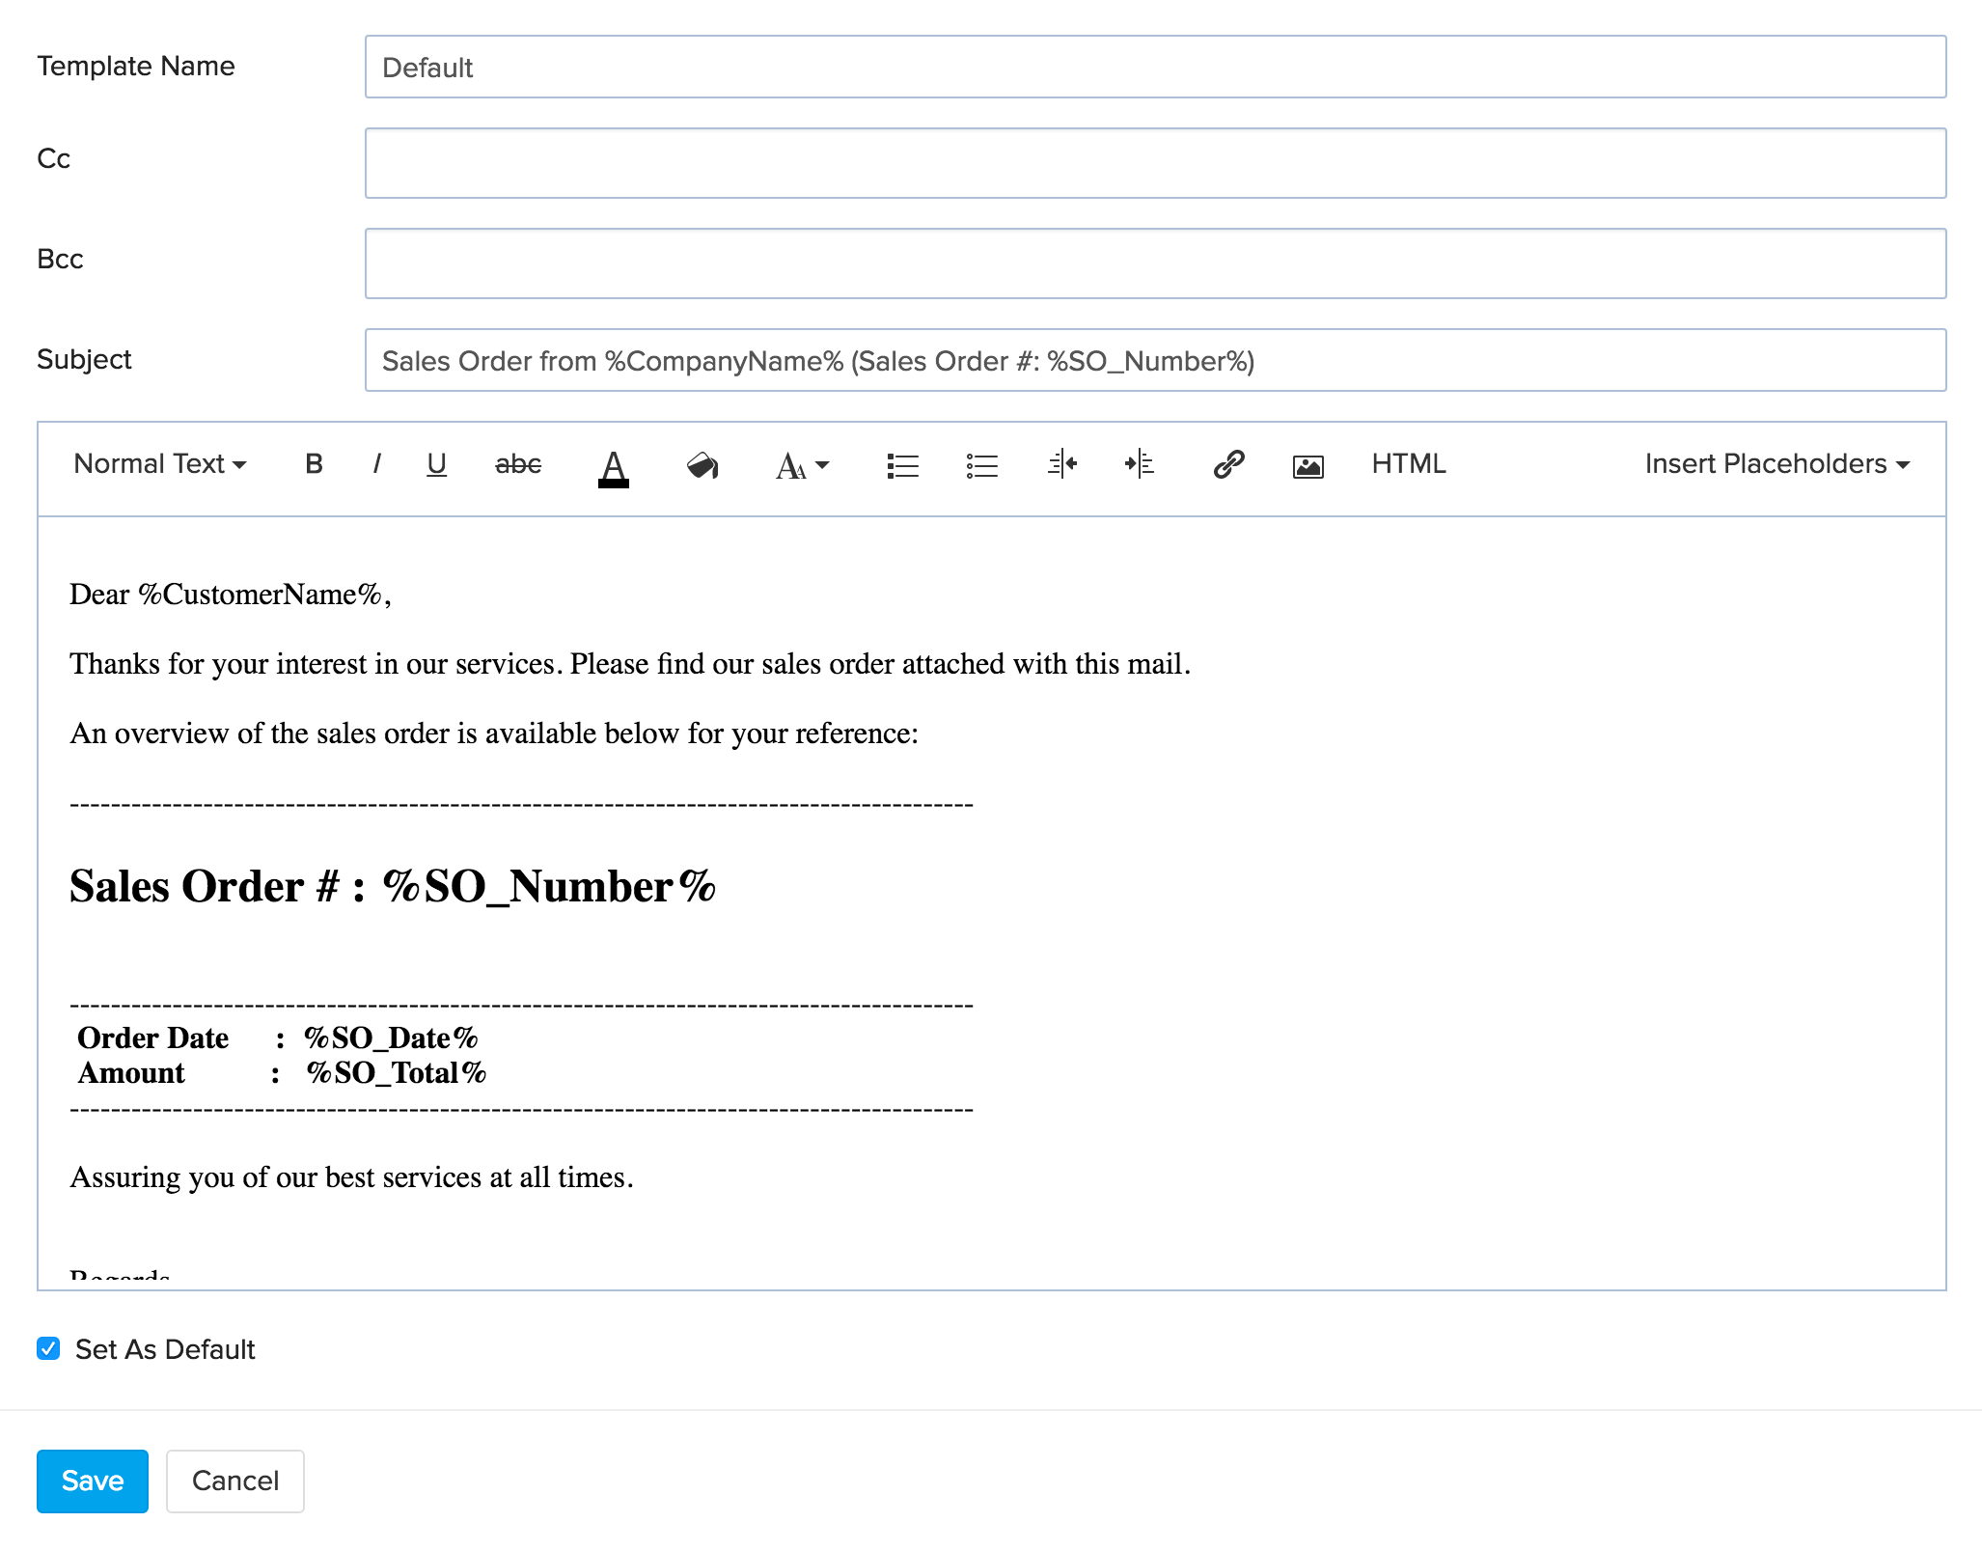This screenshot has height=1550, width=1982.
Task: Click the Highlight color swatch icon
Action: point(703,465)
